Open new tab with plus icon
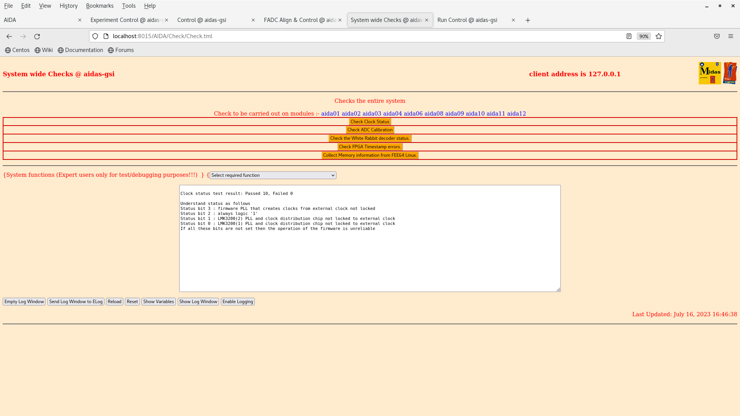 tap(528, 20)
